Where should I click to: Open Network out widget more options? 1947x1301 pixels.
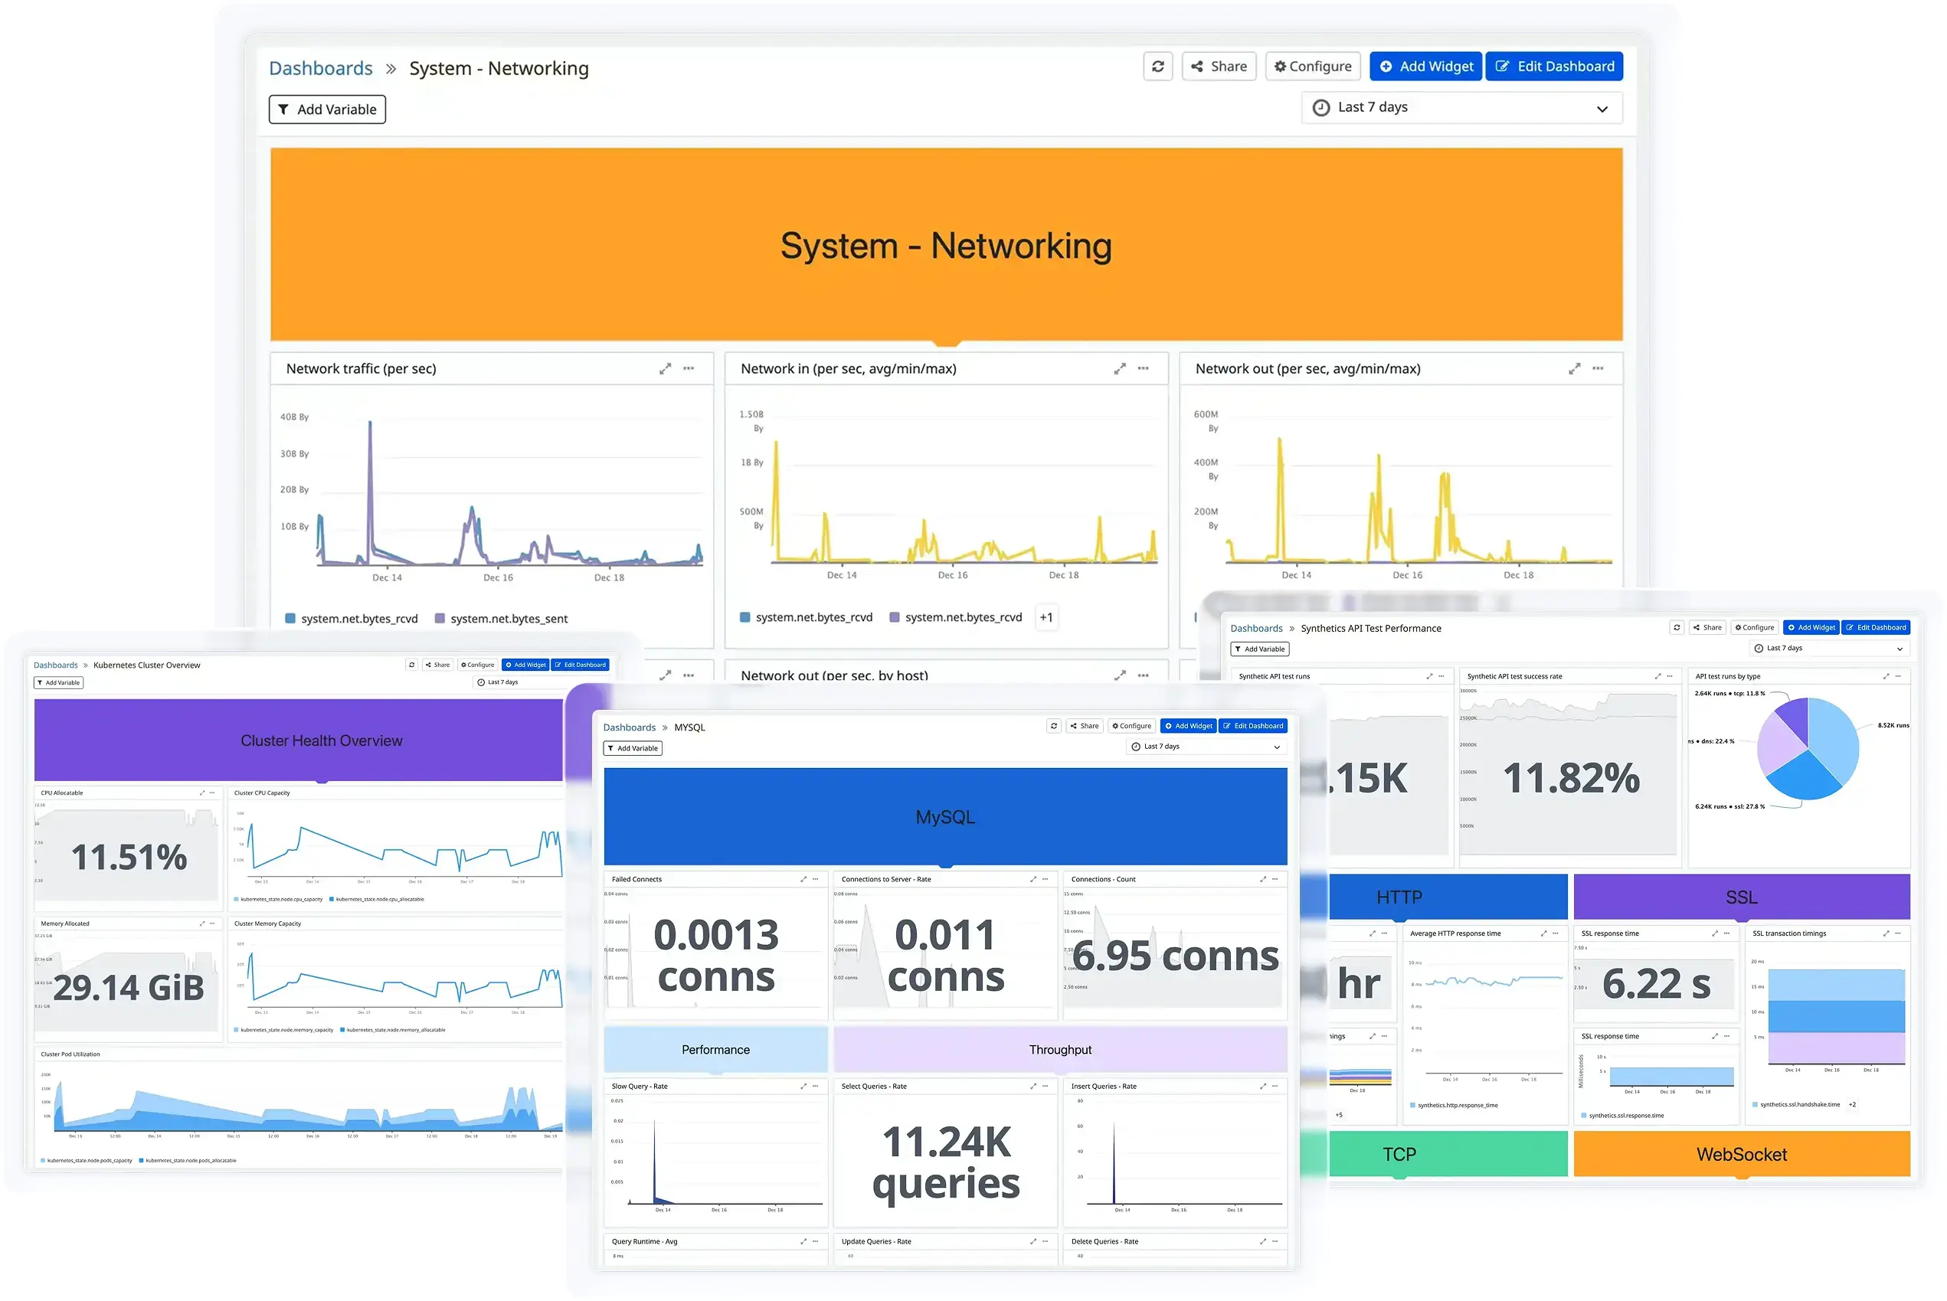1598,368
